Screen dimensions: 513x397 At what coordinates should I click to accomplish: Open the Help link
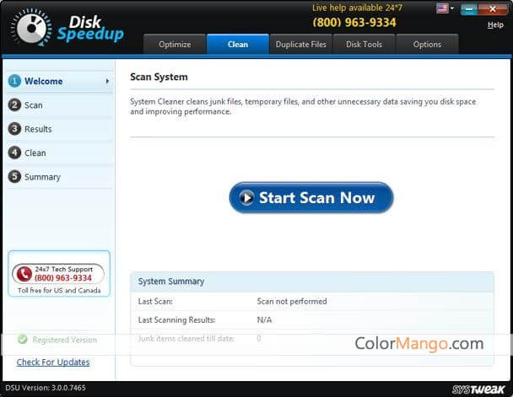click(495, 24)
